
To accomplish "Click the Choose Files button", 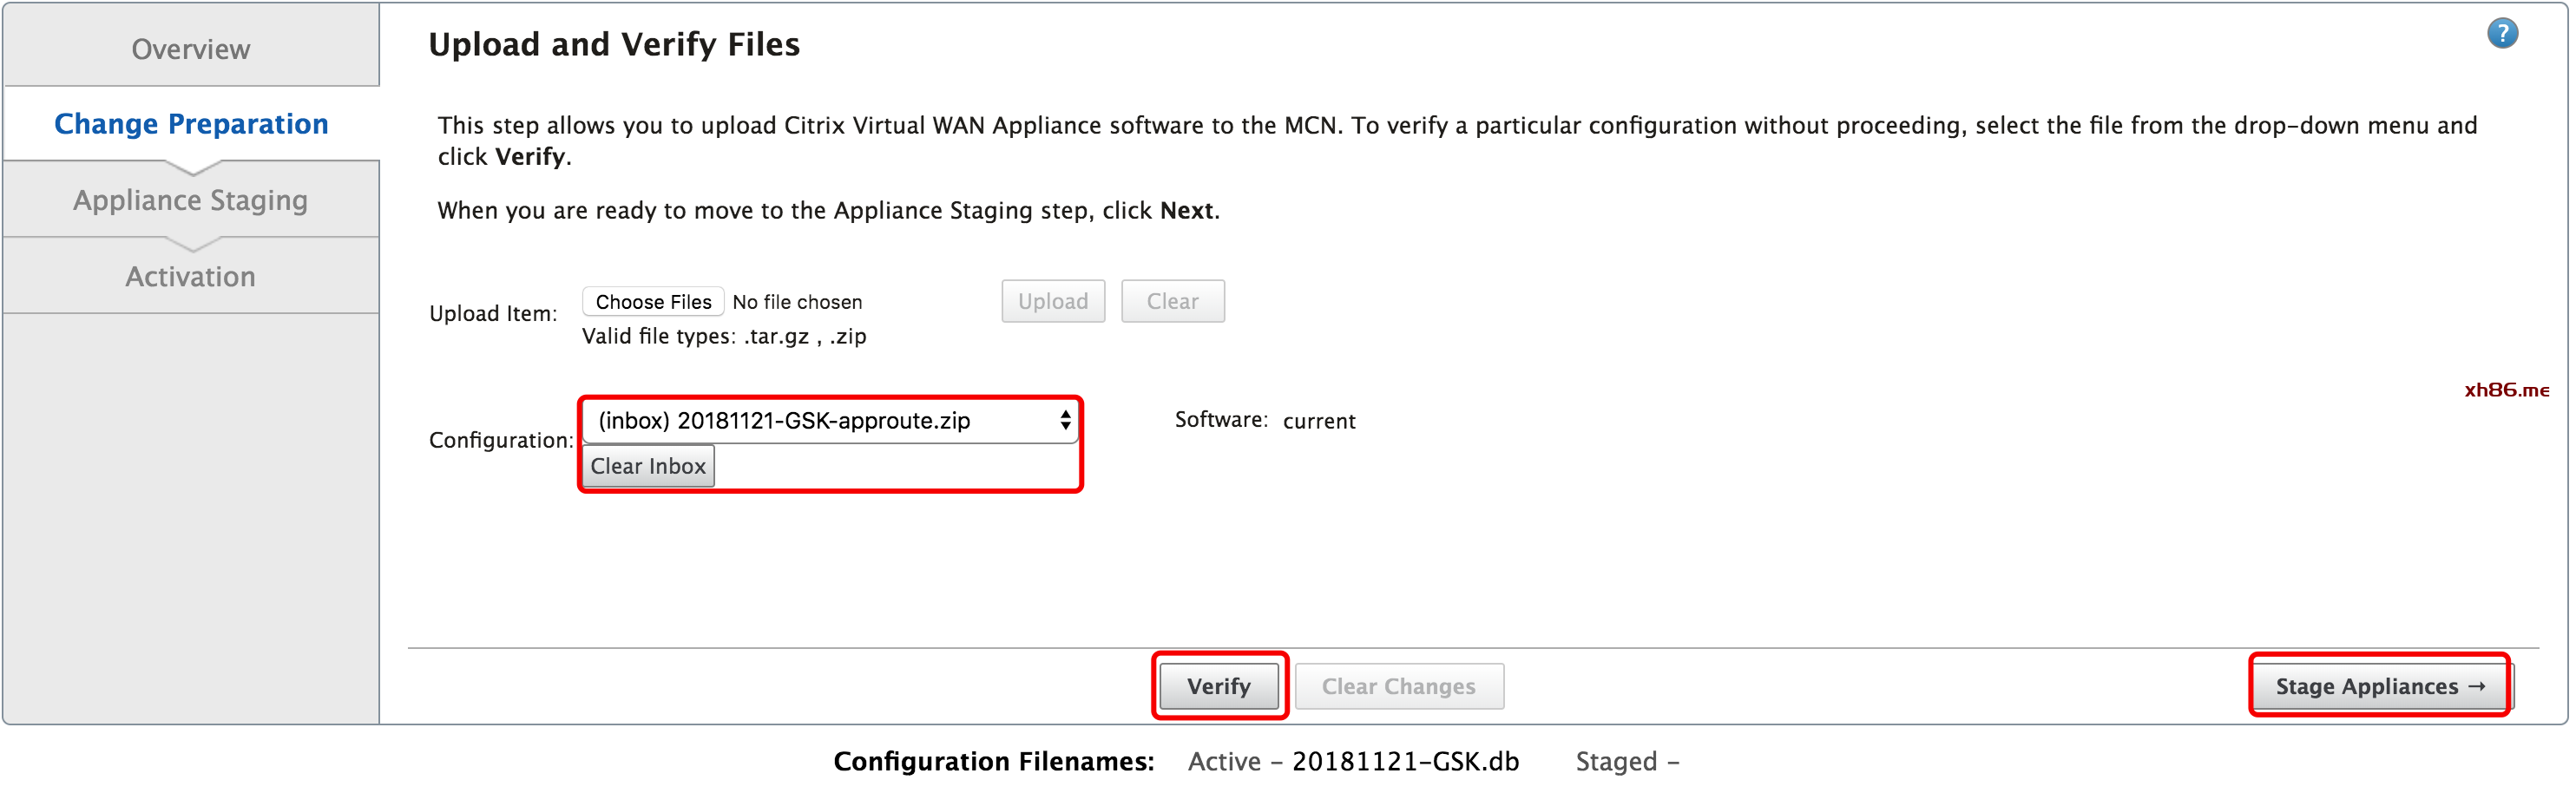I will tap(653, 302).
